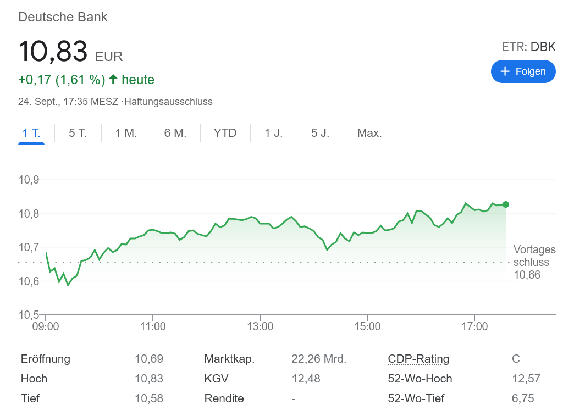Switch to the 1 J. chart range
The height and width of the screenshot is (416, 563).
point(273,132)
